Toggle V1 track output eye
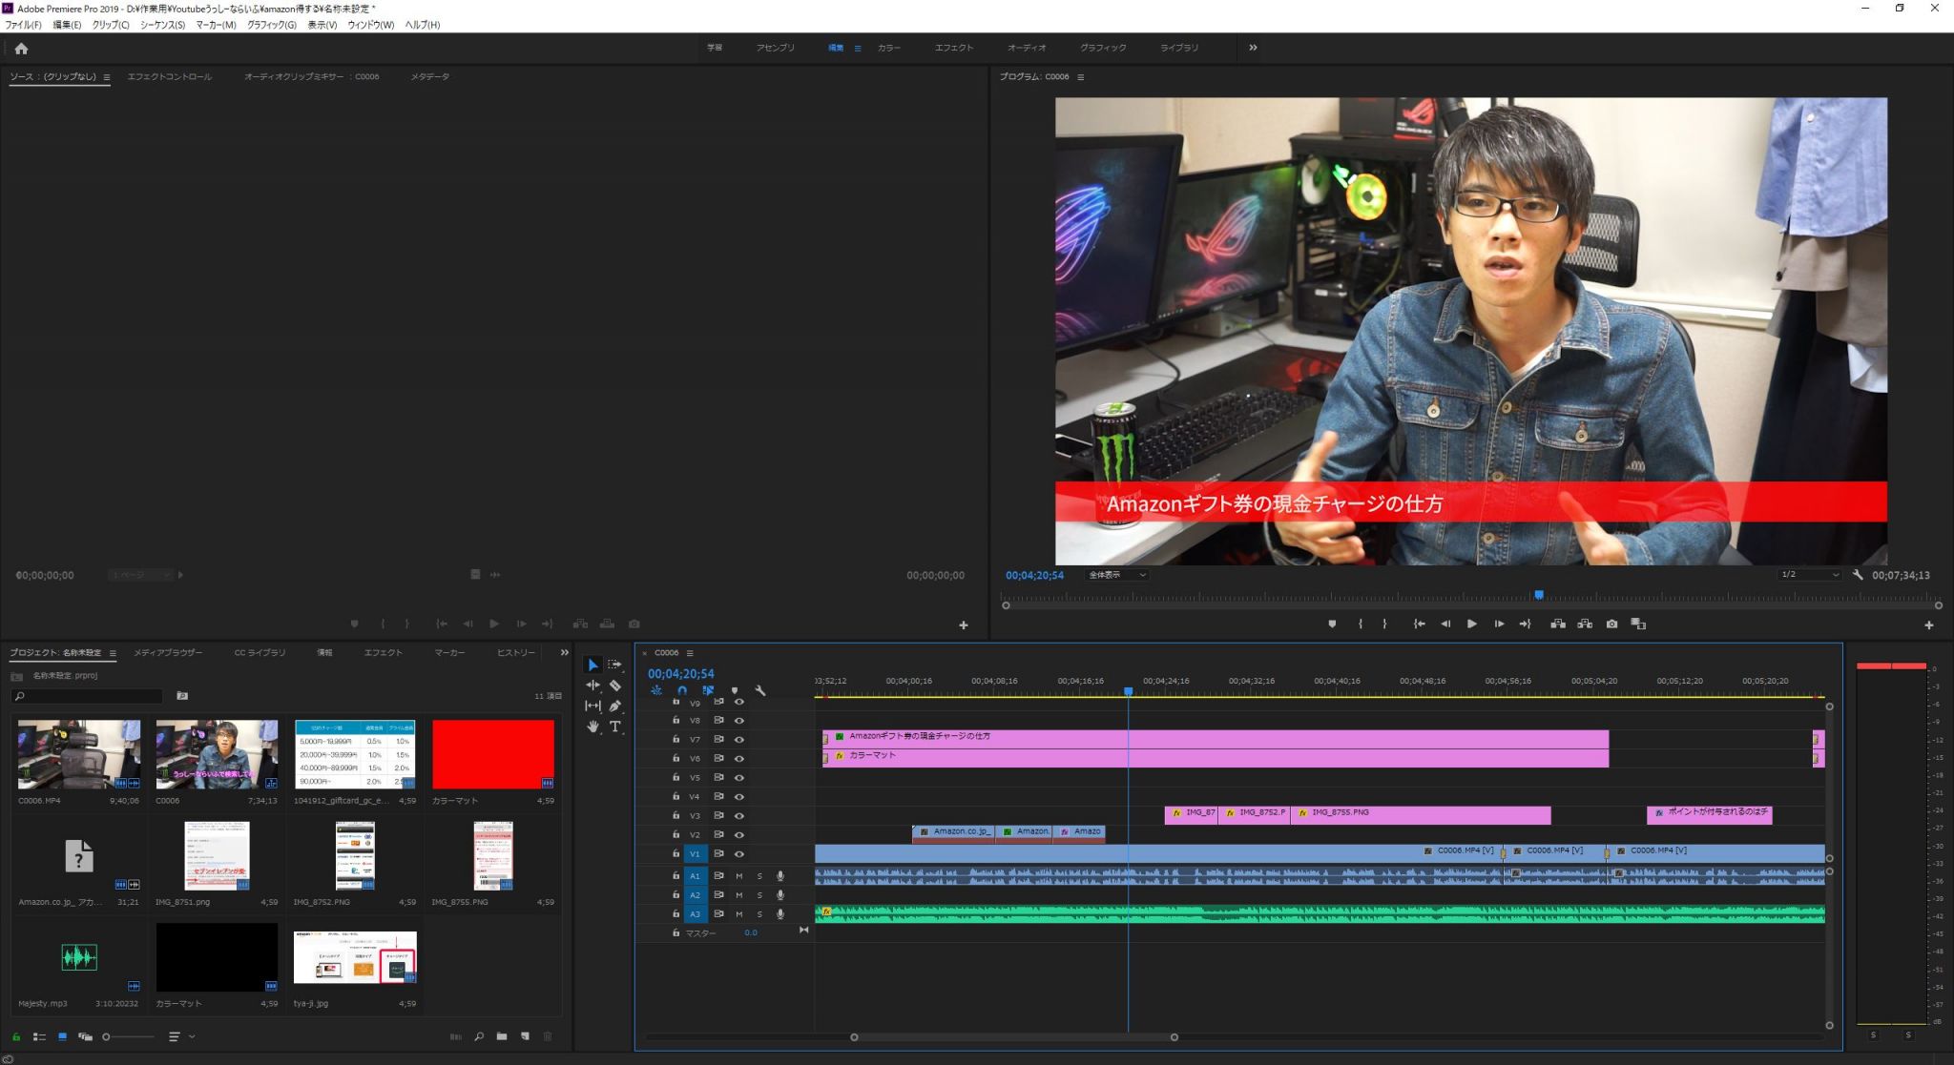 click(738, 854)
